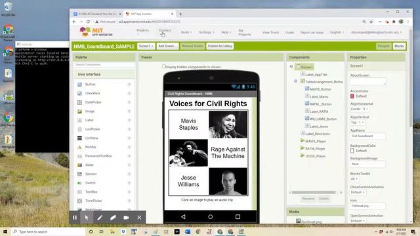Select the eraser tool in recorder toolbar
Screen dimensions: 420x236
(x=113, y=218)
